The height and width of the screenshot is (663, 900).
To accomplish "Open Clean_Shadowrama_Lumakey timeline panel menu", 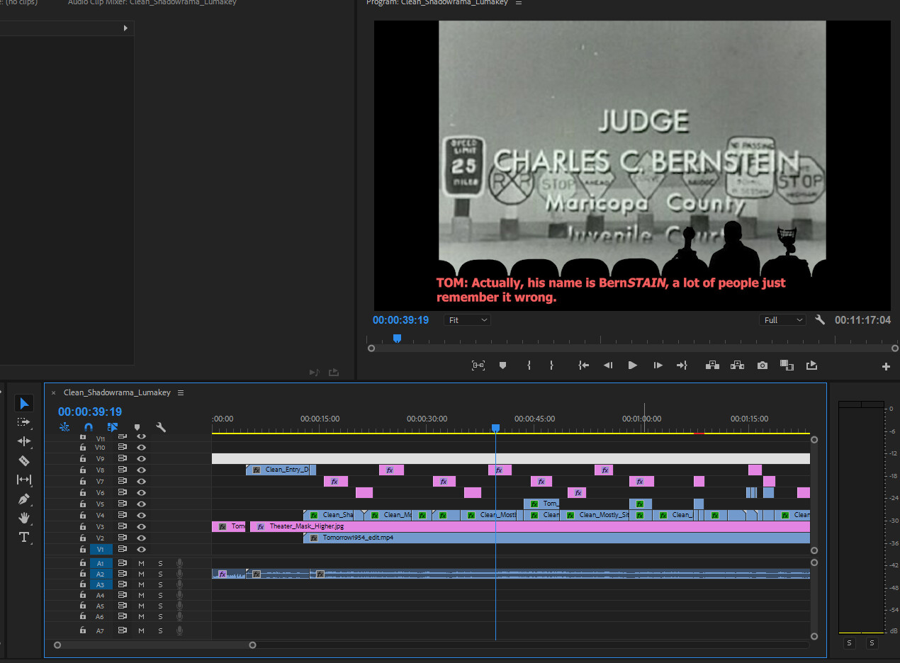I will [181, 392].
